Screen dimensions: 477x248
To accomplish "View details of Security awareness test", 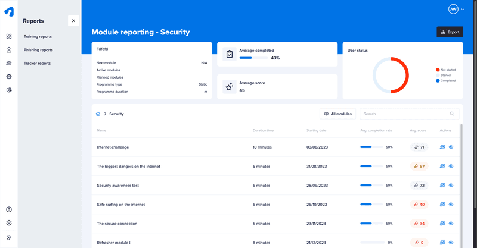I will [451, 186].
